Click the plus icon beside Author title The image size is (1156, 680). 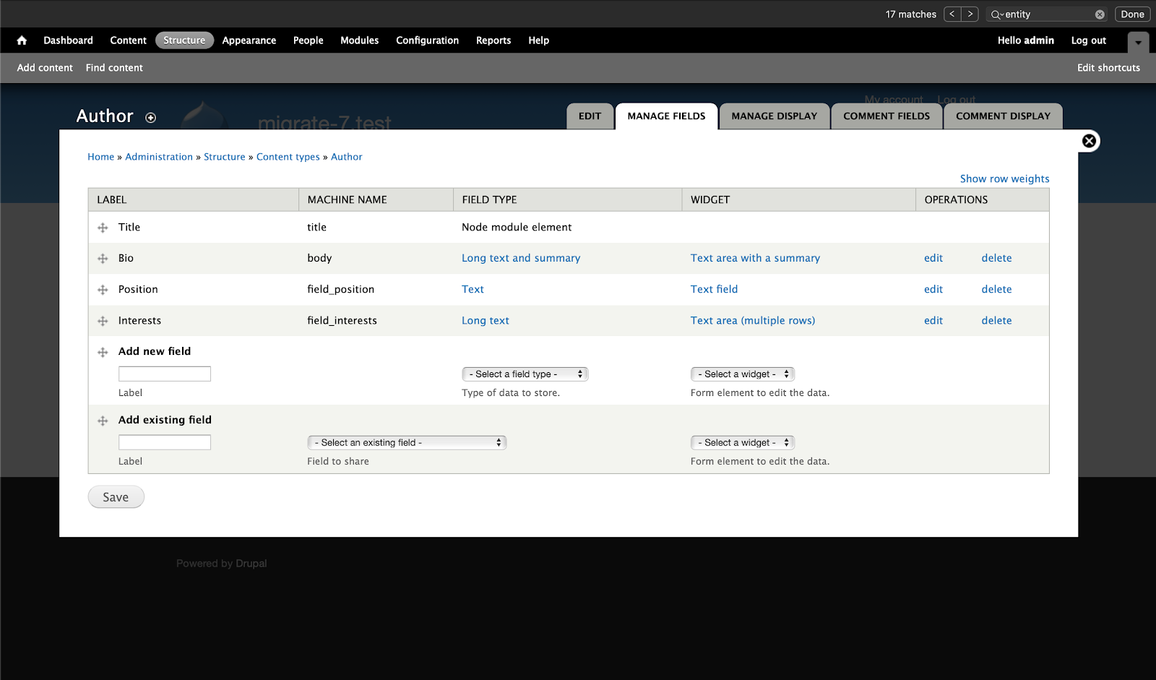(x=150, y=118)
